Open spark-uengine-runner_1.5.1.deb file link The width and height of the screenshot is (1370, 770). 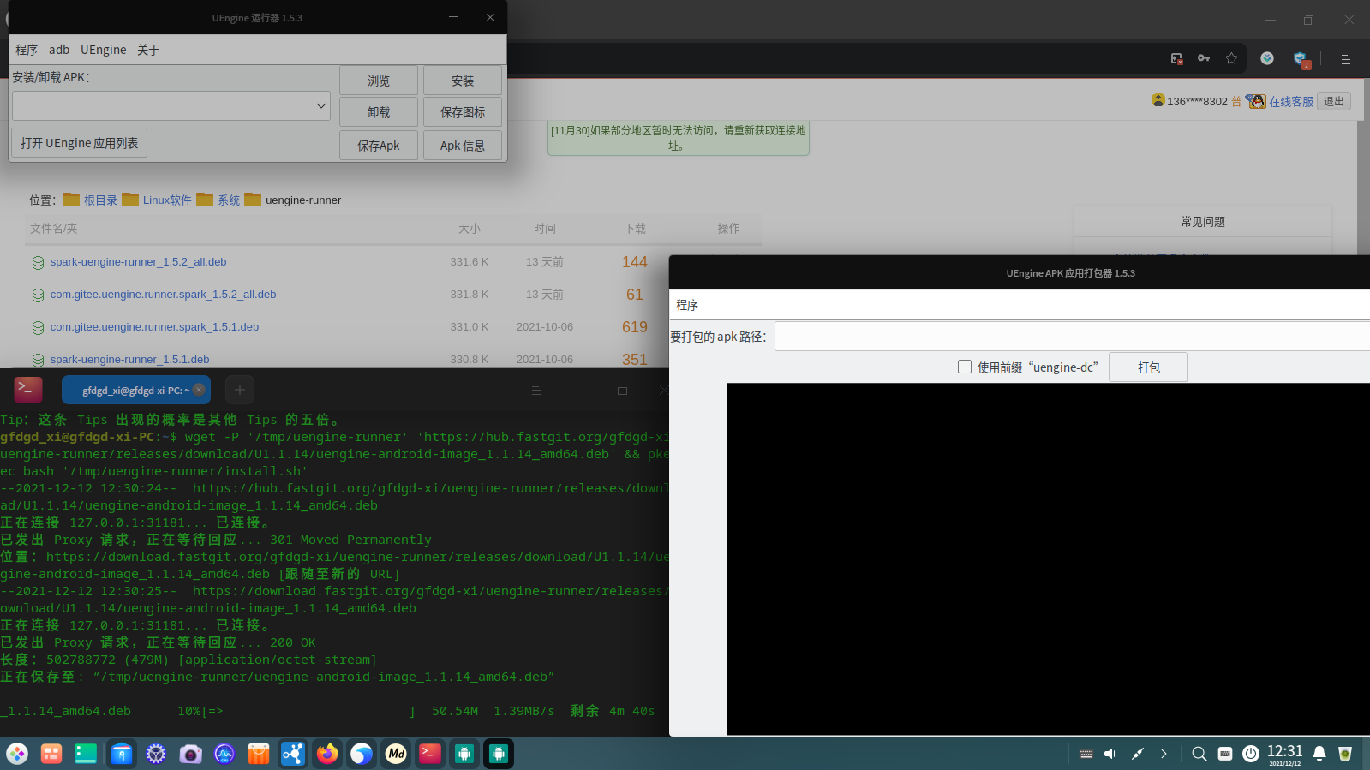[x=129, y=360]
